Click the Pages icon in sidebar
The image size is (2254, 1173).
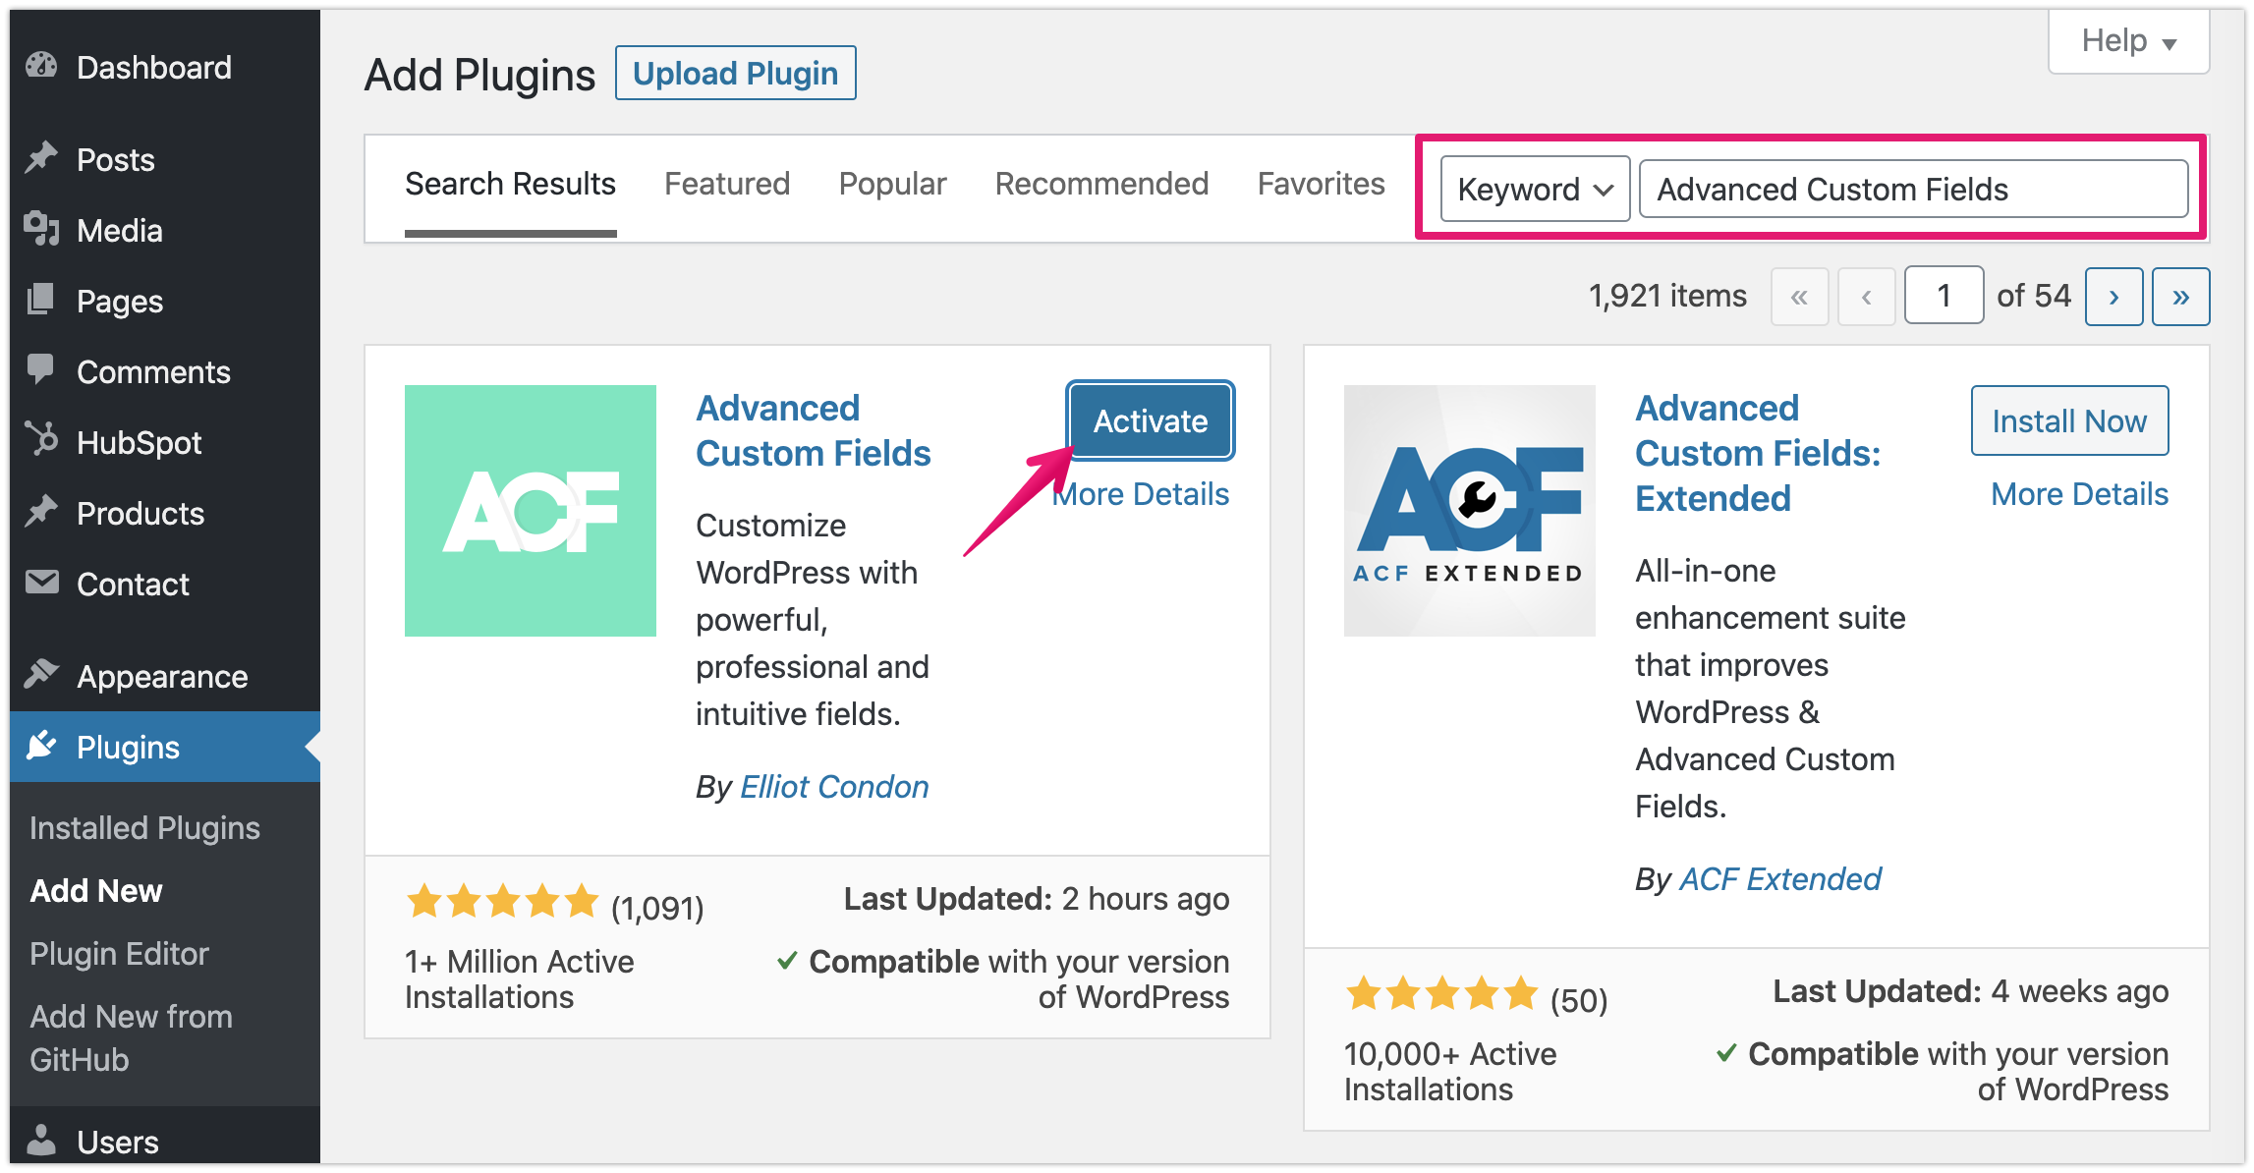point(41,300)
